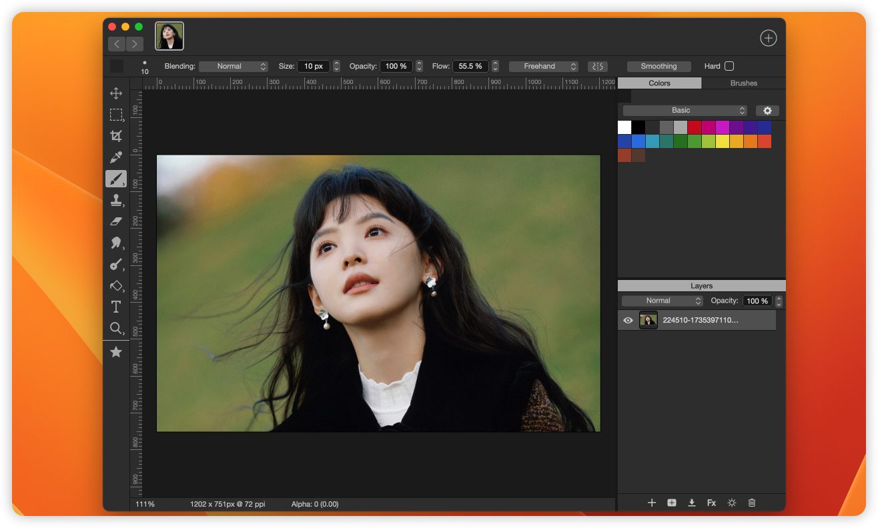Image resolution: width=878 pixels, height=528 pixels.
Task: Select the Paint Bucket fill tool
Action: pyautogui.click(x=116, y=285)
